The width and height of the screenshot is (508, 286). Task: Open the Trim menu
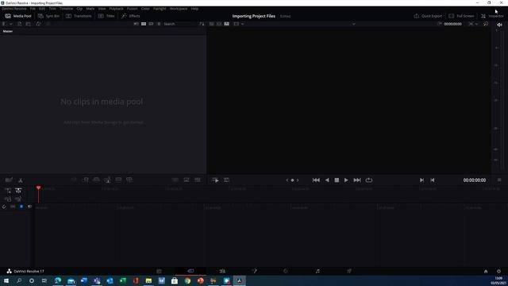click(52, 9)
